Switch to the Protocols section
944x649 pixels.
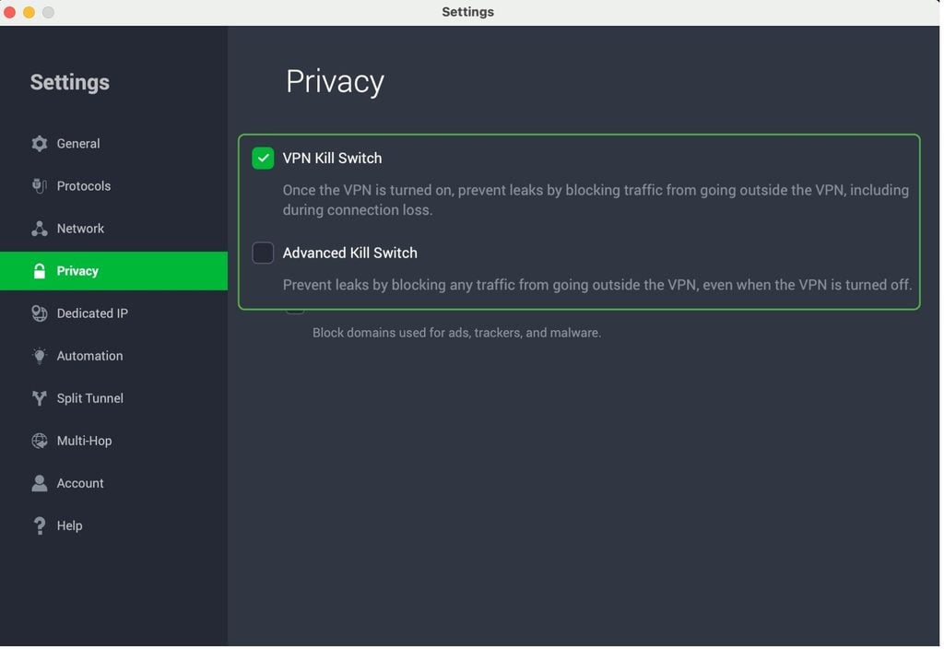(113, 186)
